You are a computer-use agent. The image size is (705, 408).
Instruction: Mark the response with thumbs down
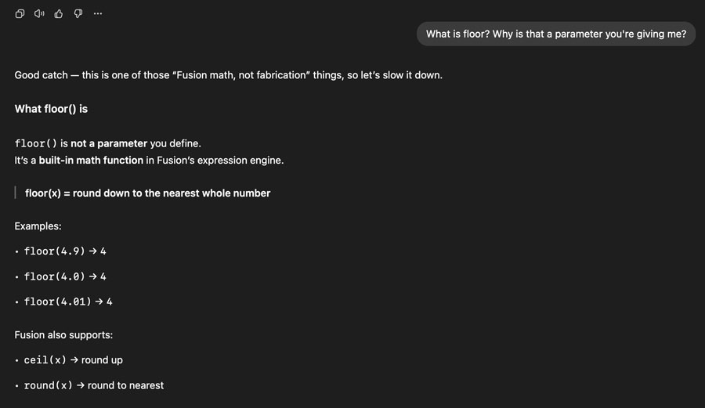(78, 13)
